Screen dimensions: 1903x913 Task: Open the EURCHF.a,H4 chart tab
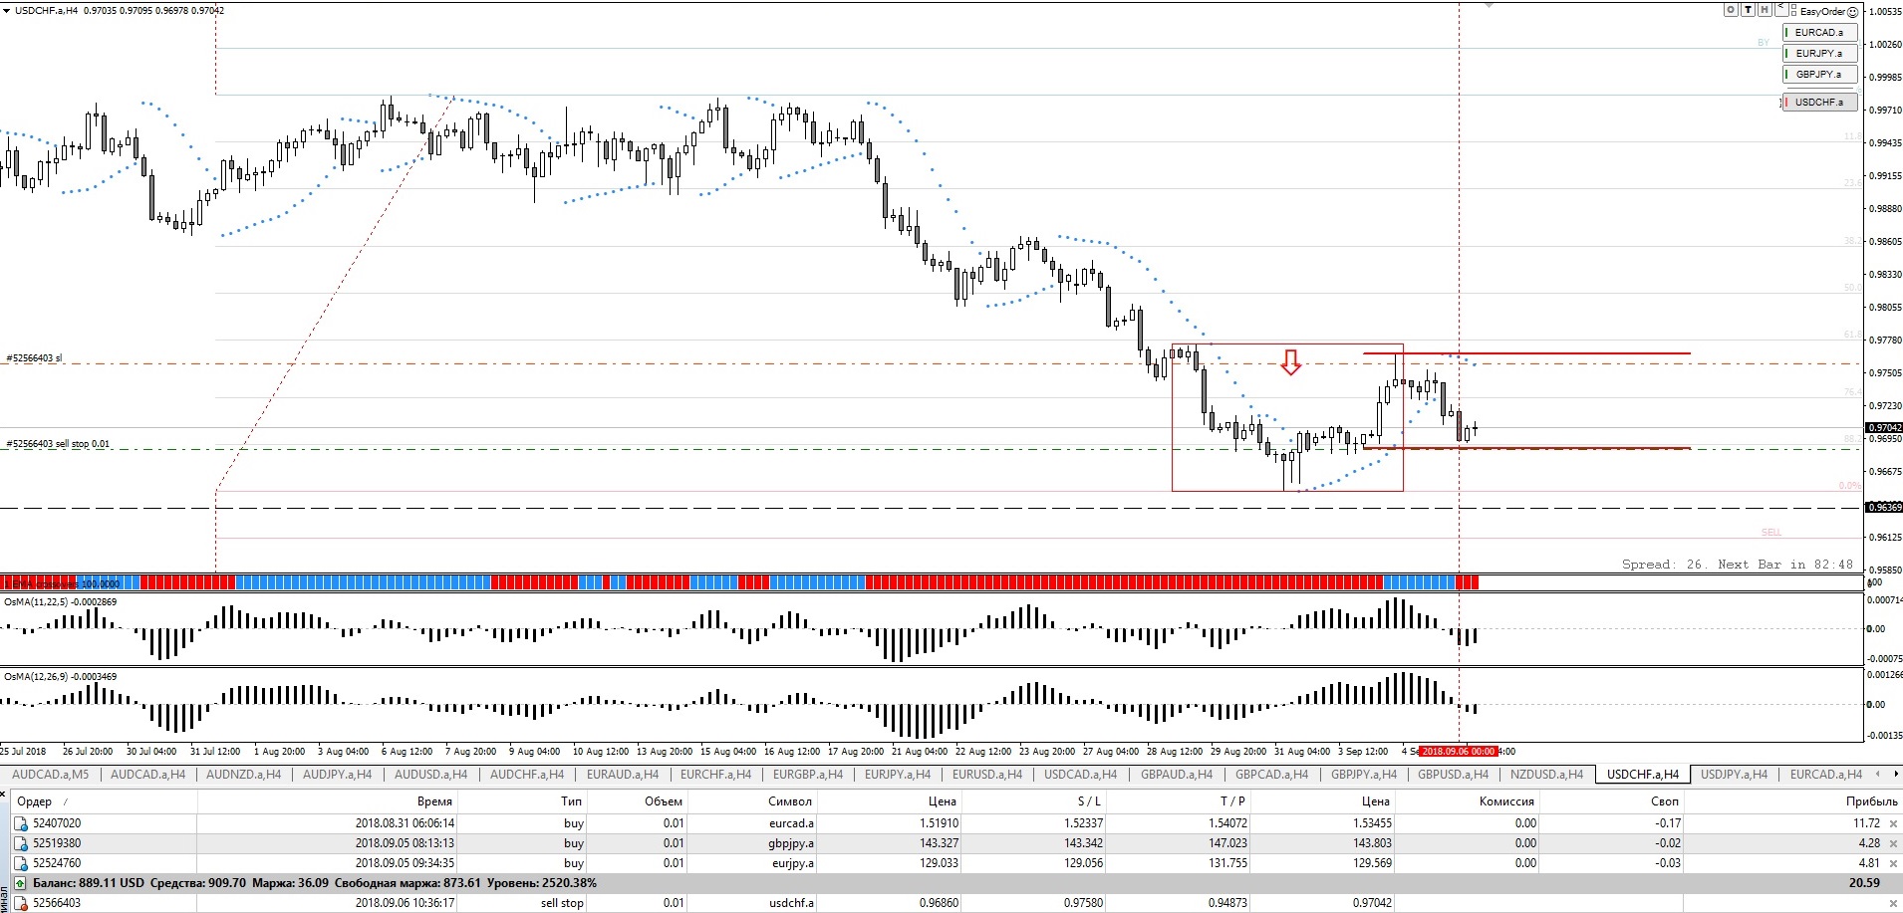click(x=718, y=774)
